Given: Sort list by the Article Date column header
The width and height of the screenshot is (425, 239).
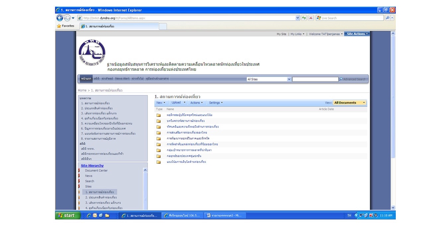Looking at the screenshot, I should point(326,109).
